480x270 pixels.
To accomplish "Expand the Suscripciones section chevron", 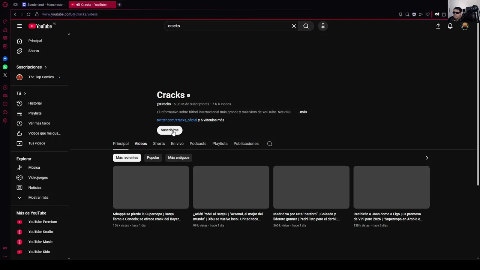I will [x=46, y=67].
